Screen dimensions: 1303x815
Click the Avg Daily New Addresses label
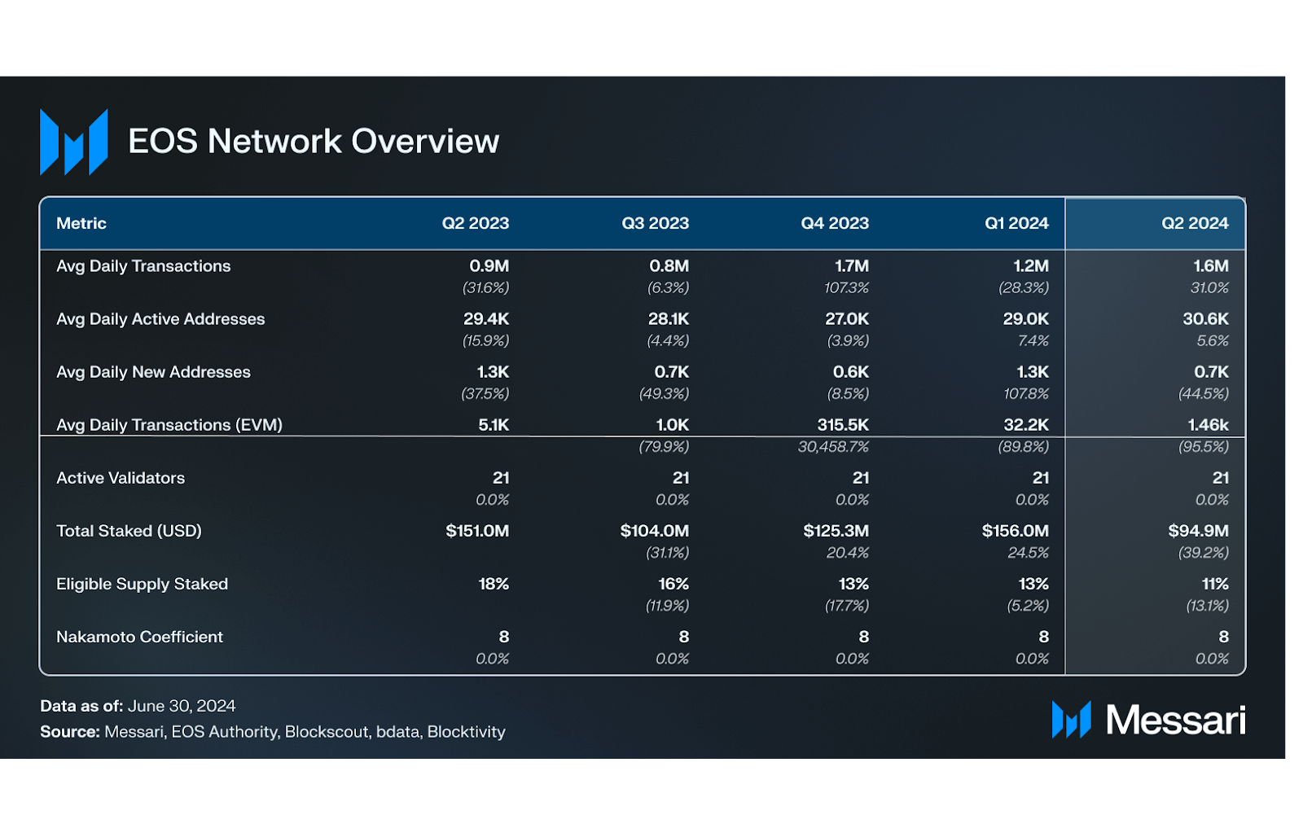click(x=153, y=372)
